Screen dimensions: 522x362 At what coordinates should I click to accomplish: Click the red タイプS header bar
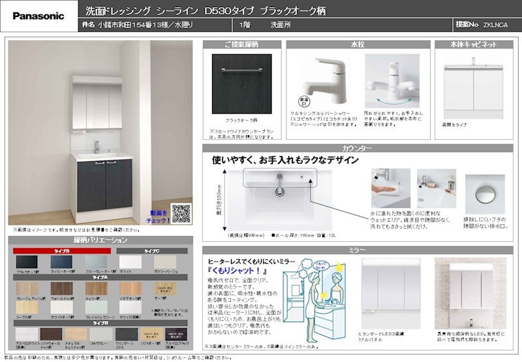[62, 251]
